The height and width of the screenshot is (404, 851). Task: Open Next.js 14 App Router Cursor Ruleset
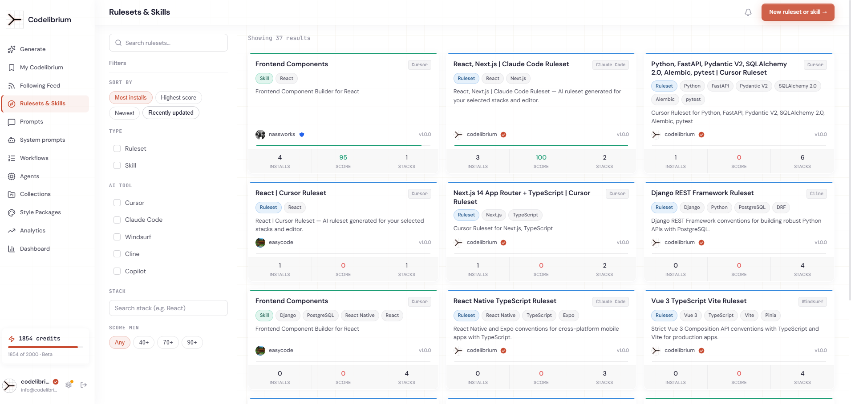click(x=522, y=197)
